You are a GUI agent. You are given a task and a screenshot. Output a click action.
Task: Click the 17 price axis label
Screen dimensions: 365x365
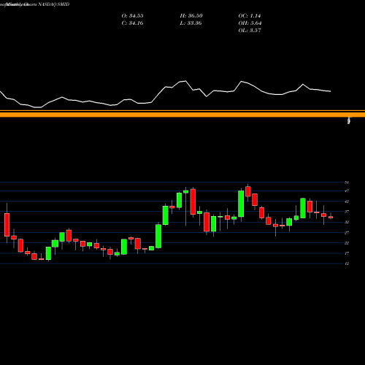(x=347, y=253)
